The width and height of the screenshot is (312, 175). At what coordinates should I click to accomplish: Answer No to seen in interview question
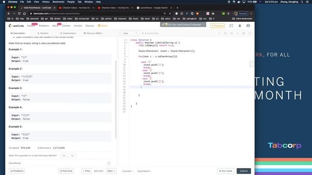click(73, 156)
